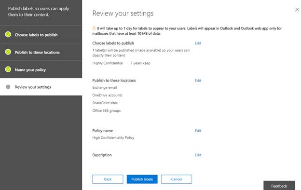
Task: Click the Back button
Action: pyautogui.click(x=108, y=179)
